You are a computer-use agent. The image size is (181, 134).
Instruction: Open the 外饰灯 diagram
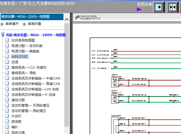pyautogui.click(x=16, y=116)
